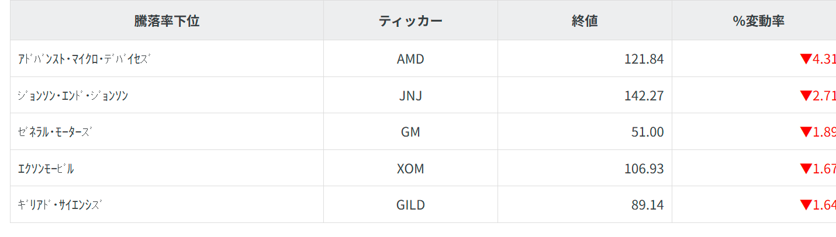The image size is (836, 237).
Task: Click the red down arrow in XOM row
Action: 806,169
